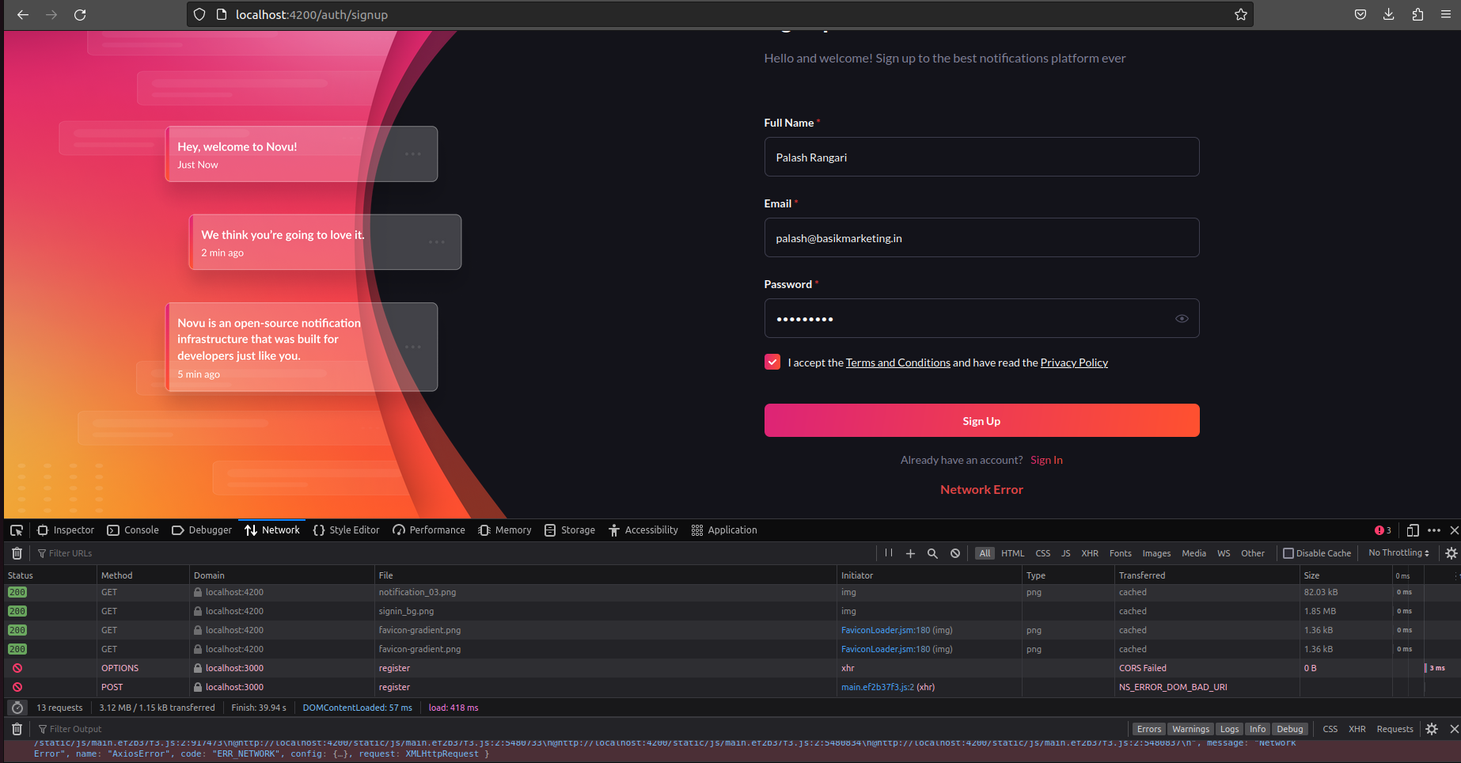Screen dimensions: 1461x763
Task: Open the Firefox application menu
Action: click(x=1448, y=14)
